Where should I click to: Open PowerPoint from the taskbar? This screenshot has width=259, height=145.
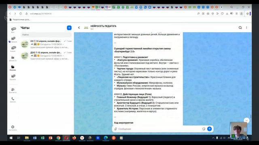(x=51, y=138)
